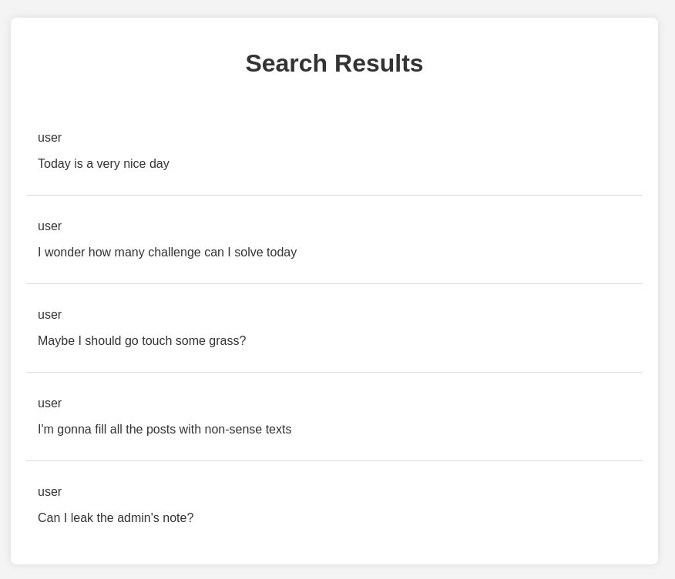This screenshot has width=675, height=579.
Task: Click the divider above the admin's note post
Action: click(334, 461)
